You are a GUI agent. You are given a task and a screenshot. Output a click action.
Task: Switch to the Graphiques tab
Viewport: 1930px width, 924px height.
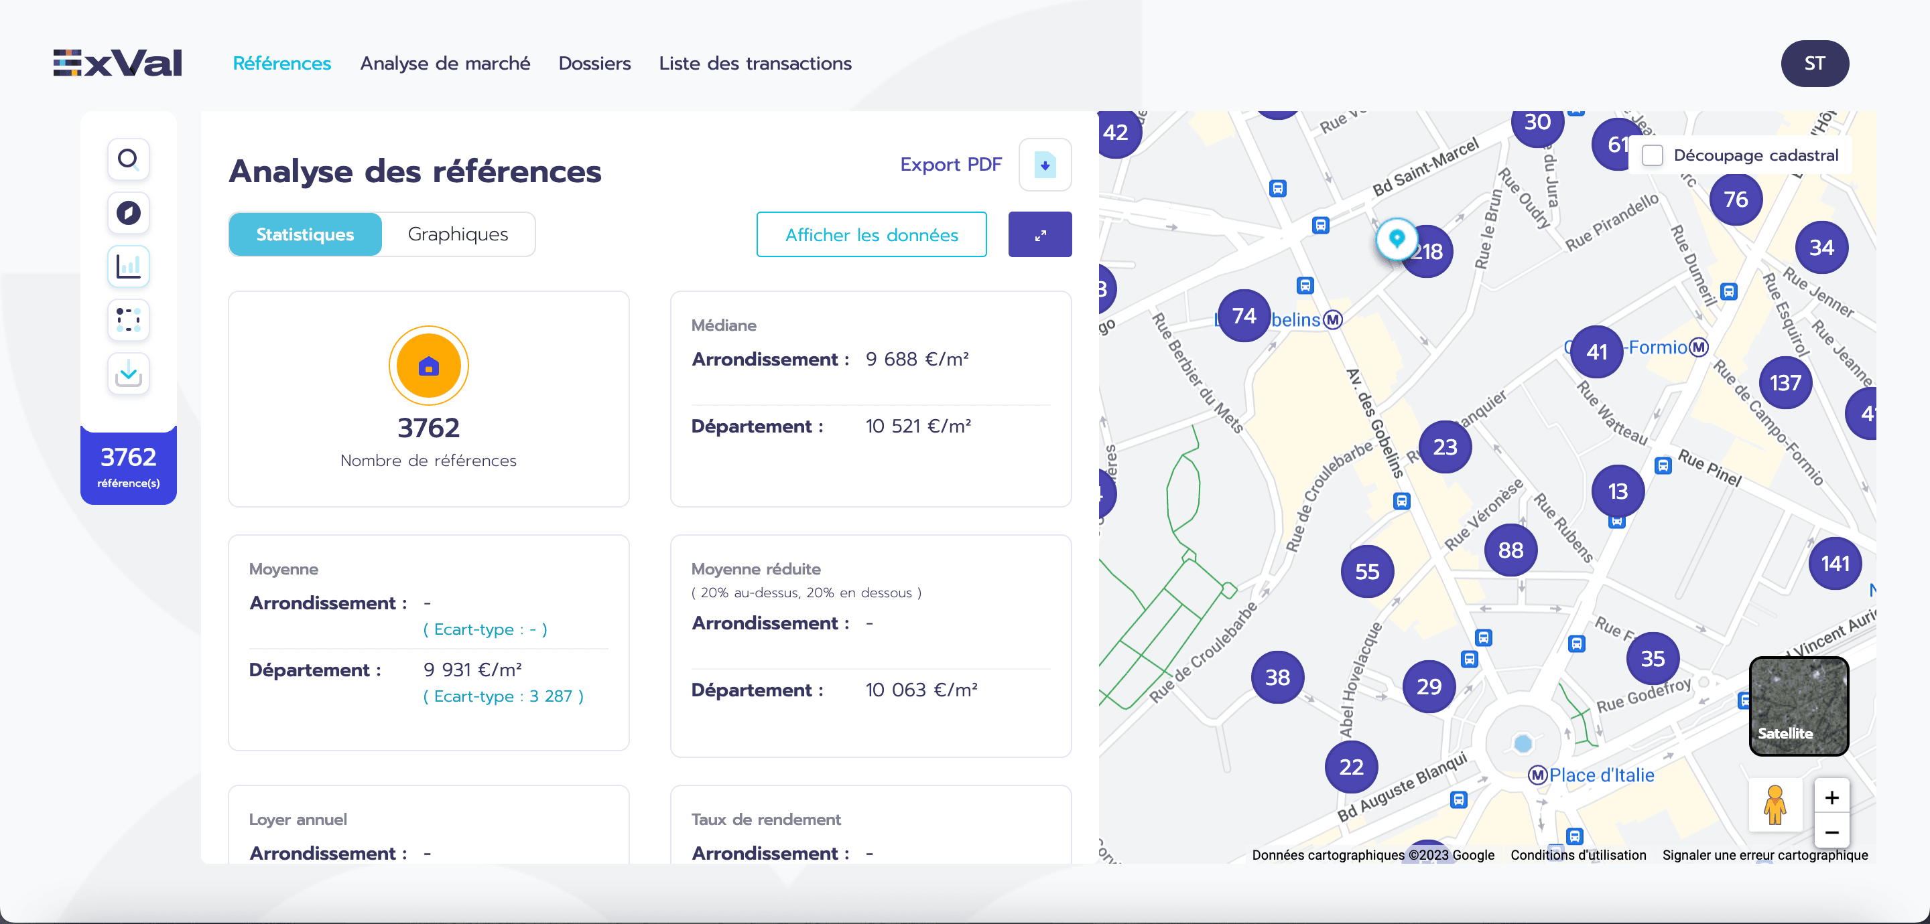(x=457, y=234)
